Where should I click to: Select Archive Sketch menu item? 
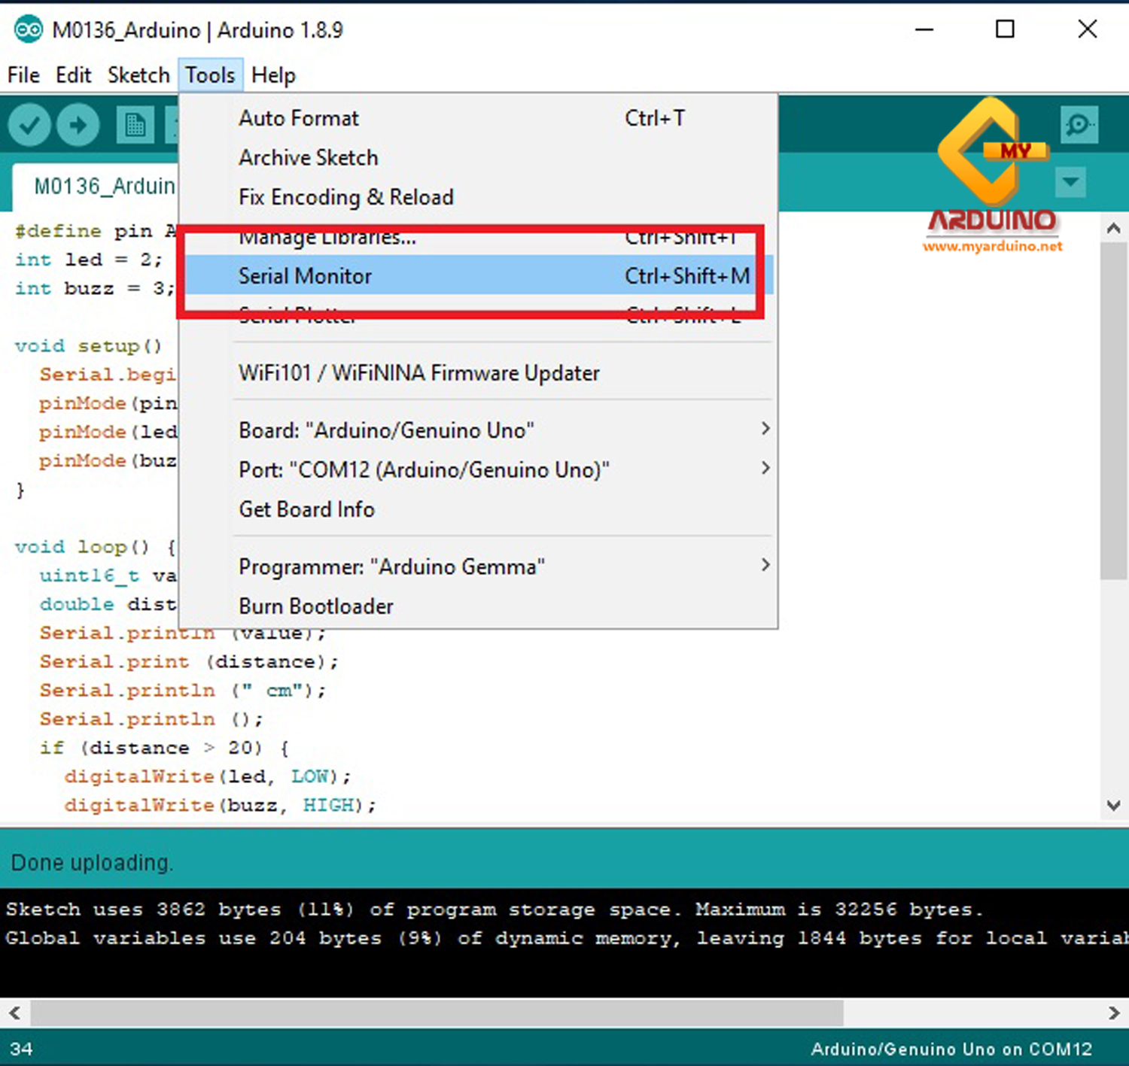[309, 158]
